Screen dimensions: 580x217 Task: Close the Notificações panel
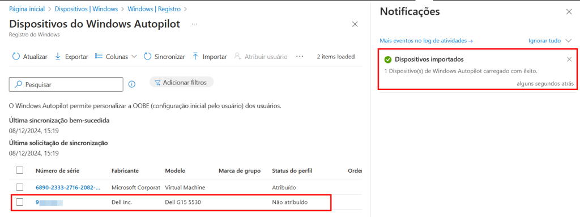569,12
